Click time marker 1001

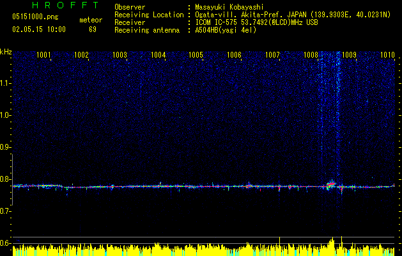tap(43, 55)
